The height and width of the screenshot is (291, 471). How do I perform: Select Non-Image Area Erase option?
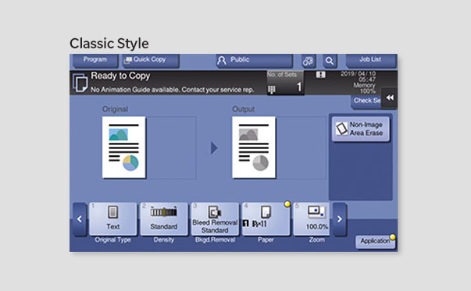coord(361,129)
